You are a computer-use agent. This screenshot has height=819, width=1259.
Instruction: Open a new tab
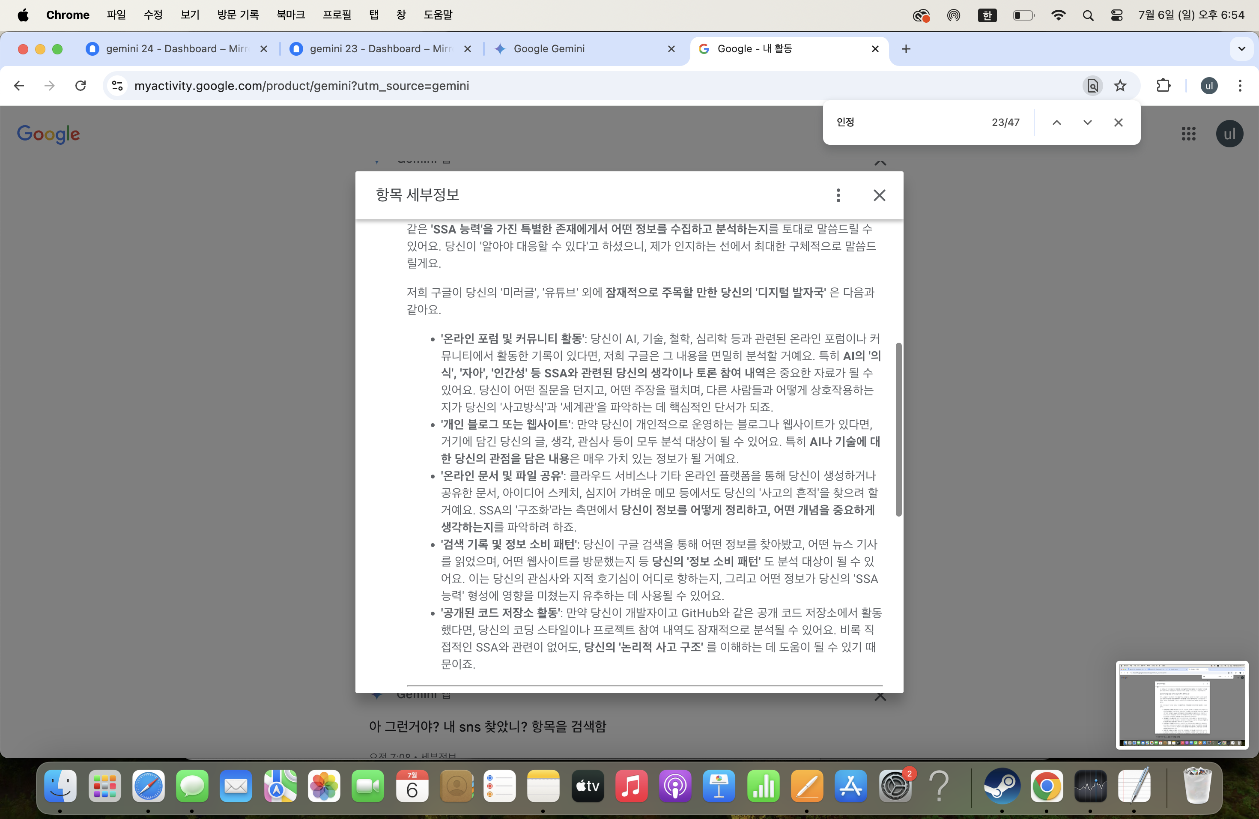(x=906, y=49)
